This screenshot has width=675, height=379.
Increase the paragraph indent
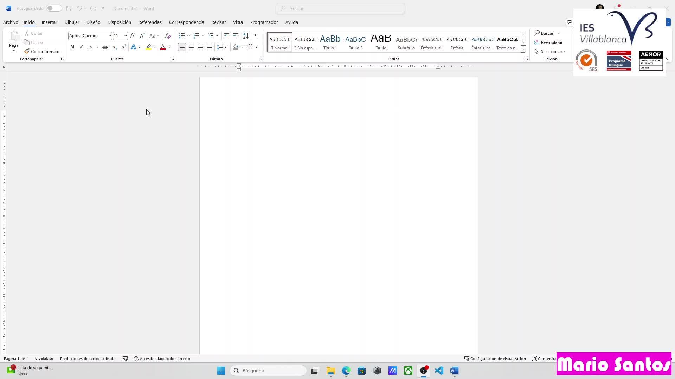236,36
